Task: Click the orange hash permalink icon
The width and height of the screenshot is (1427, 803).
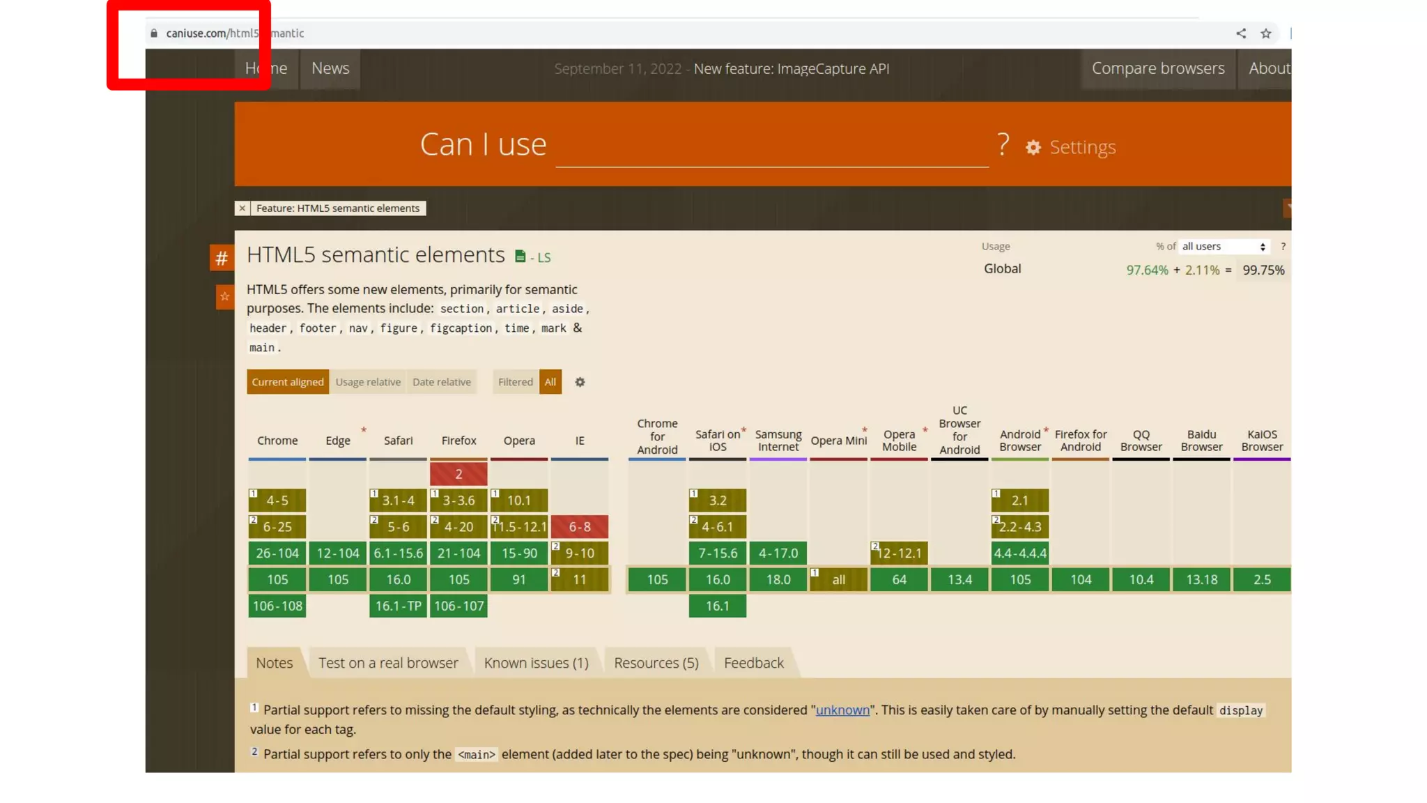Action: pyautogui.click(x=222, y=258)
